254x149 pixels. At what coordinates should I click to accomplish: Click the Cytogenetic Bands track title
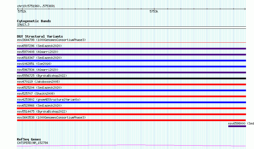point(34,21)
